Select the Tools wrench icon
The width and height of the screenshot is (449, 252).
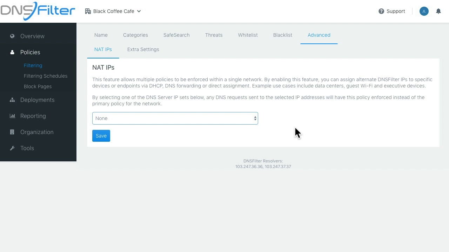[x=12, y=148]
